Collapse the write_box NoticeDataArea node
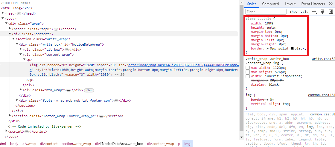The image size is (335, 147). [x=17, y=44]
